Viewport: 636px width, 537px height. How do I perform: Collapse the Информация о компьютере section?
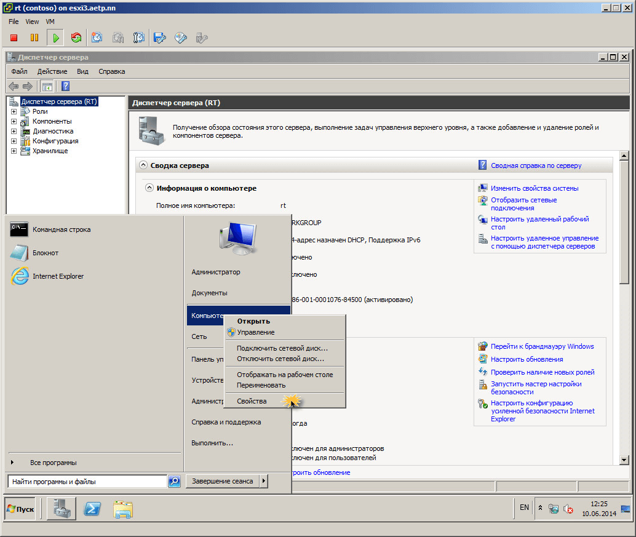tap(149, 188)
